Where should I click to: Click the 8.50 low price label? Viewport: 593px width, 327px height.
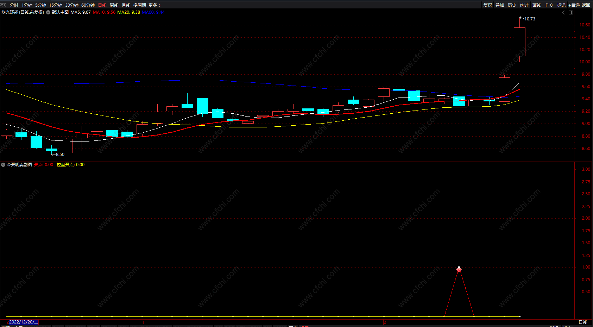tap(60, 155)
